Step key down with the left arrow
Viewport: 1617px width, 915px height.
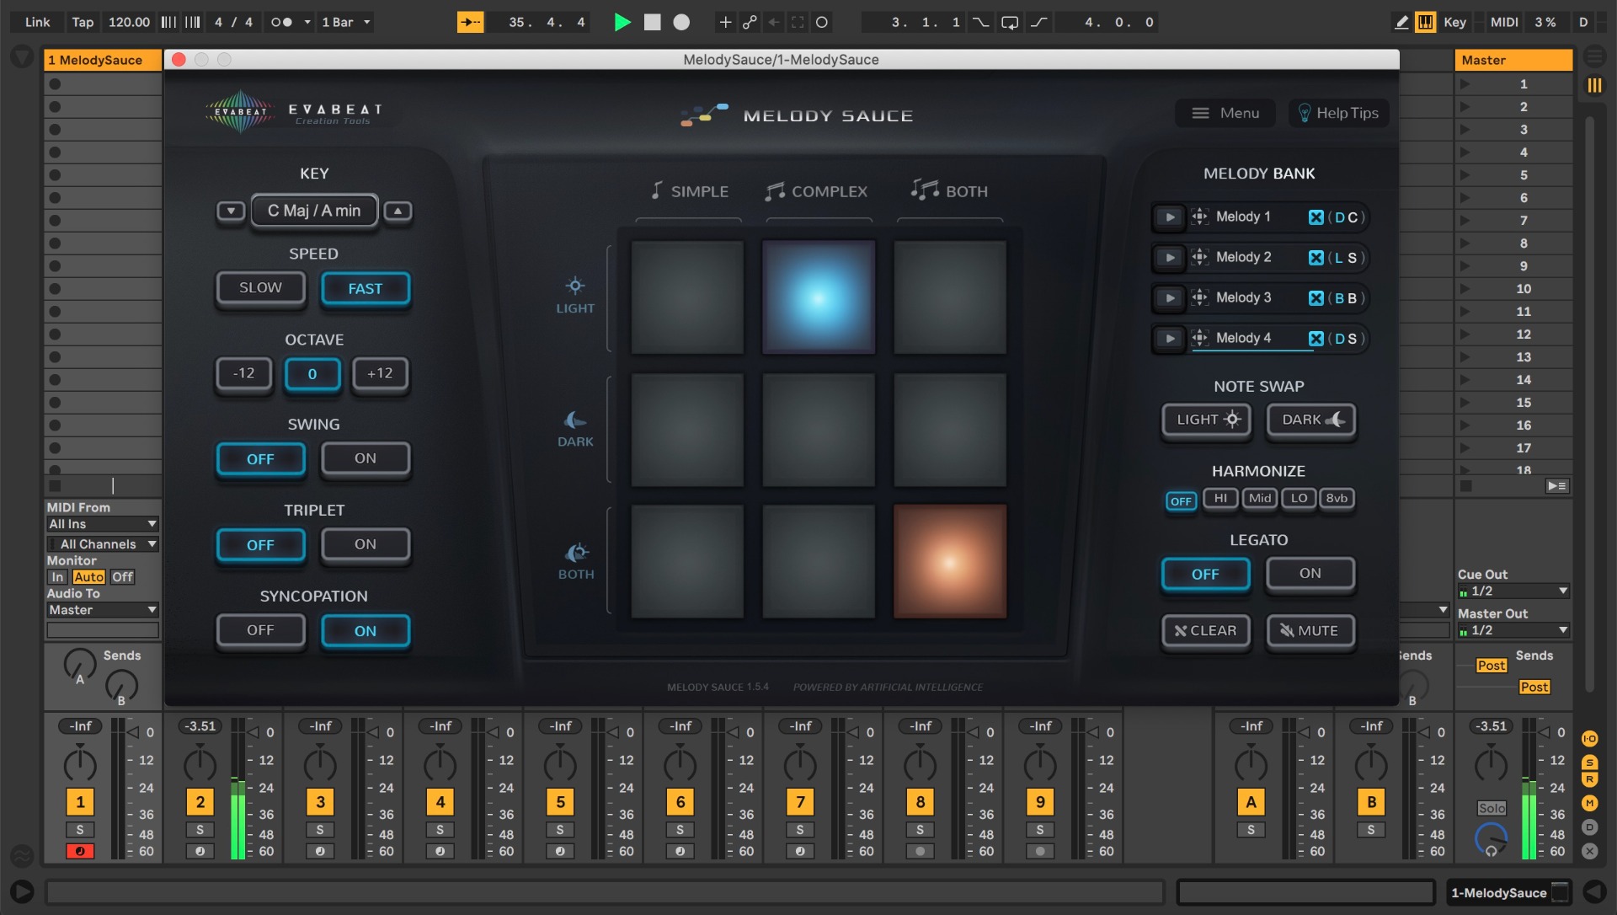tap(231, 211)
